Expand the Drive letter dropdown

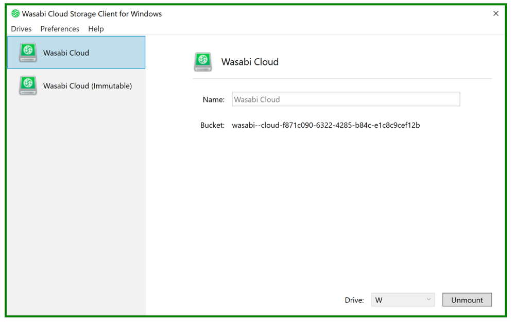403,300
